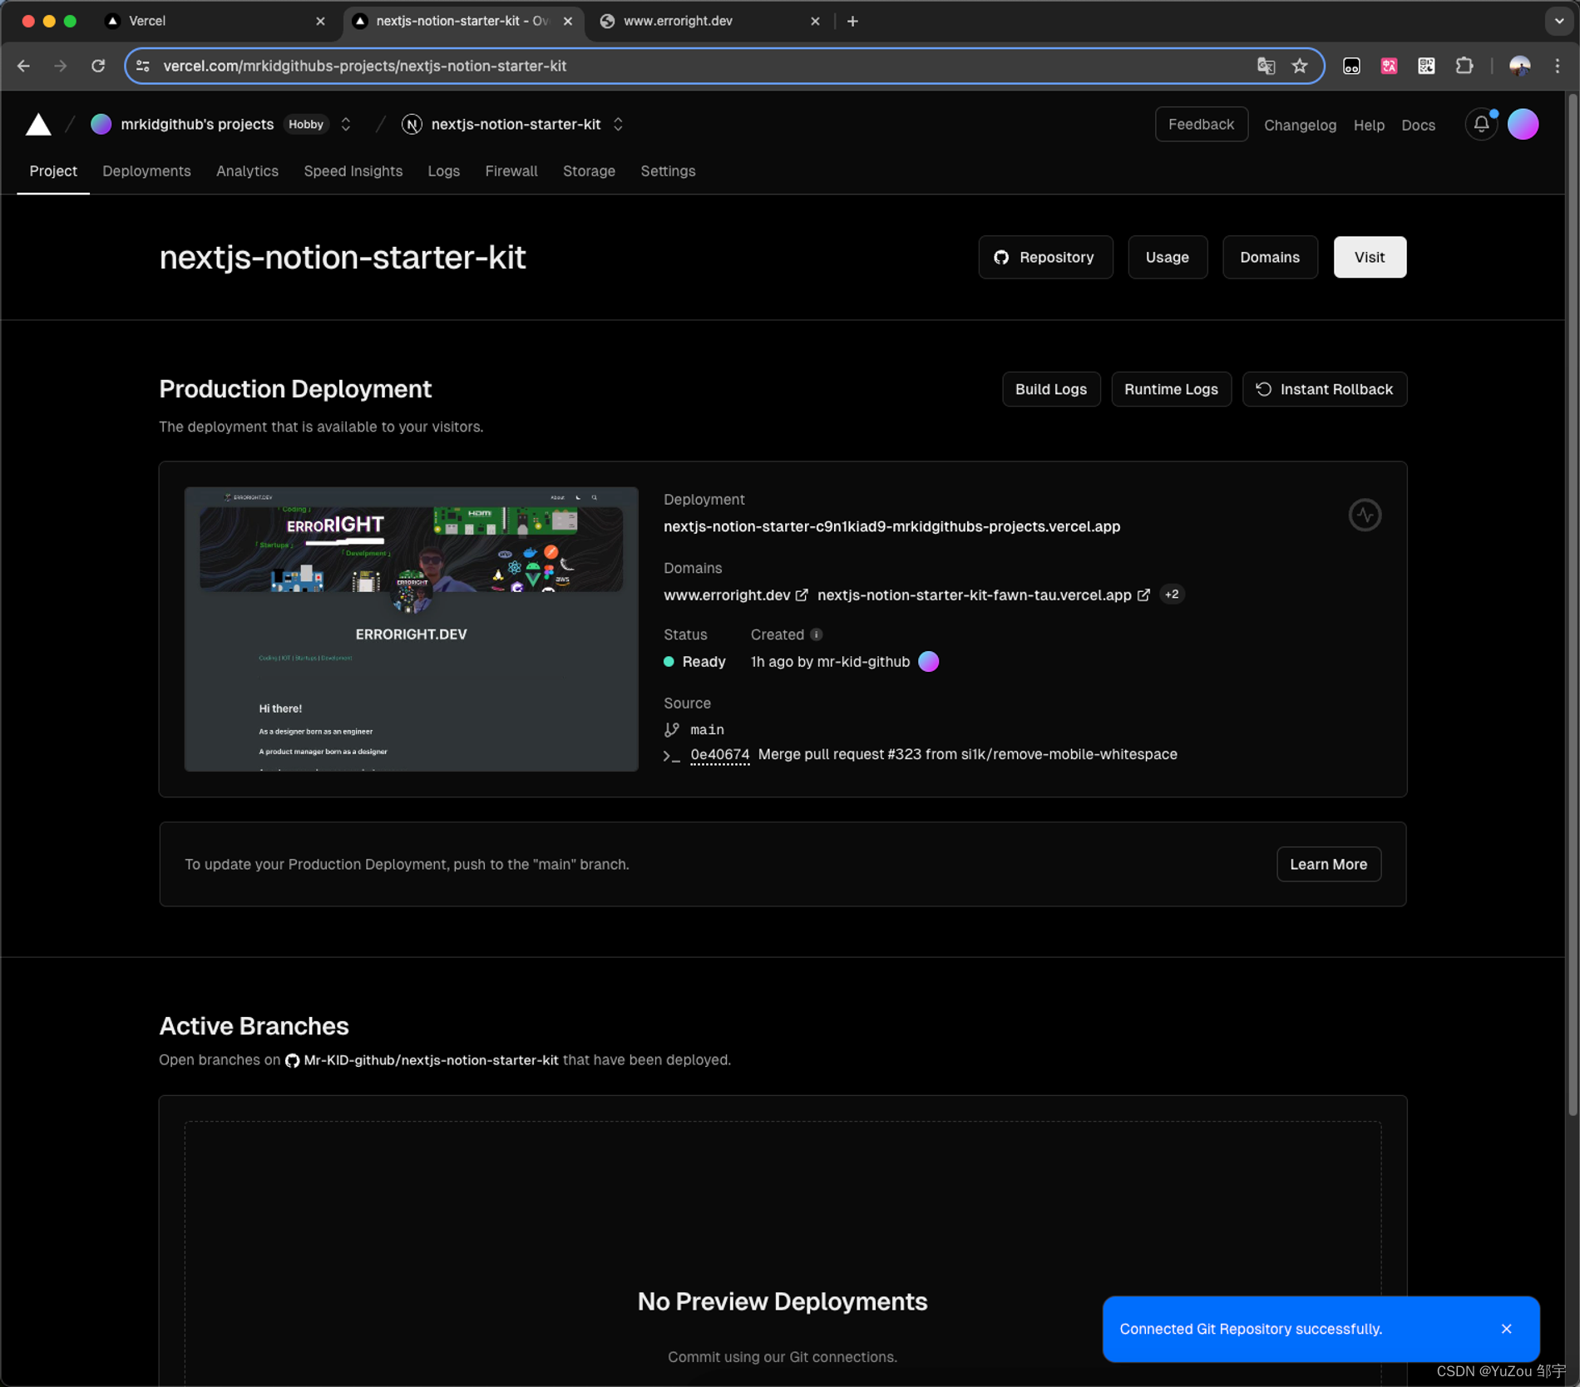Open fawn-tau.vercel.app external link icon
This screenshot has width=1580, height=1387.
click(1143, 595)
